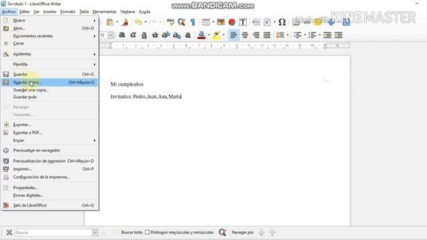Image resolution: width=427 pixels, height=240 pixels.
Task: Select the Clone Formatting paintbrush icon
Action: coord(125,22)
